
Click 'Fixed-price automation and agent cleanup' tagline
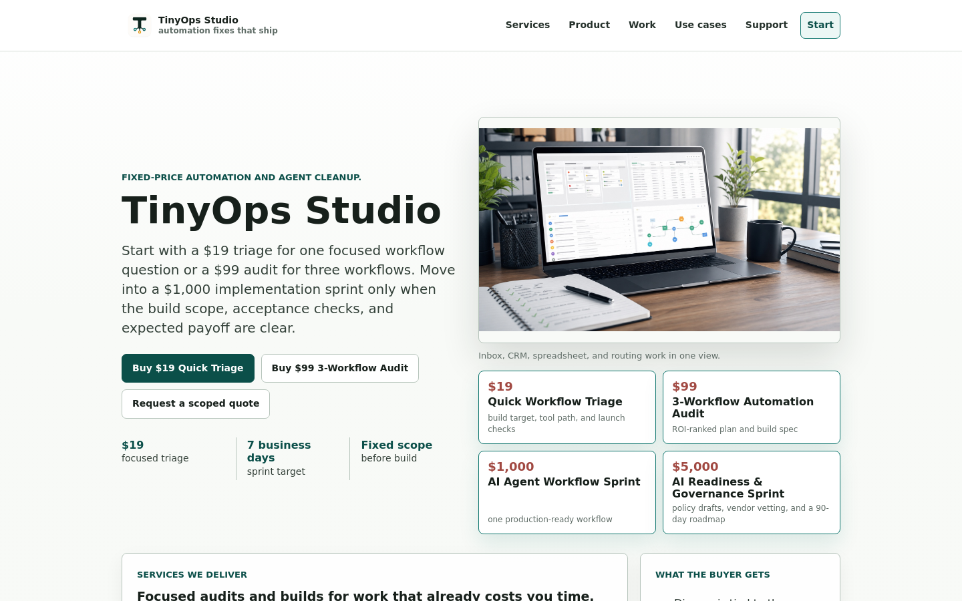241,178
